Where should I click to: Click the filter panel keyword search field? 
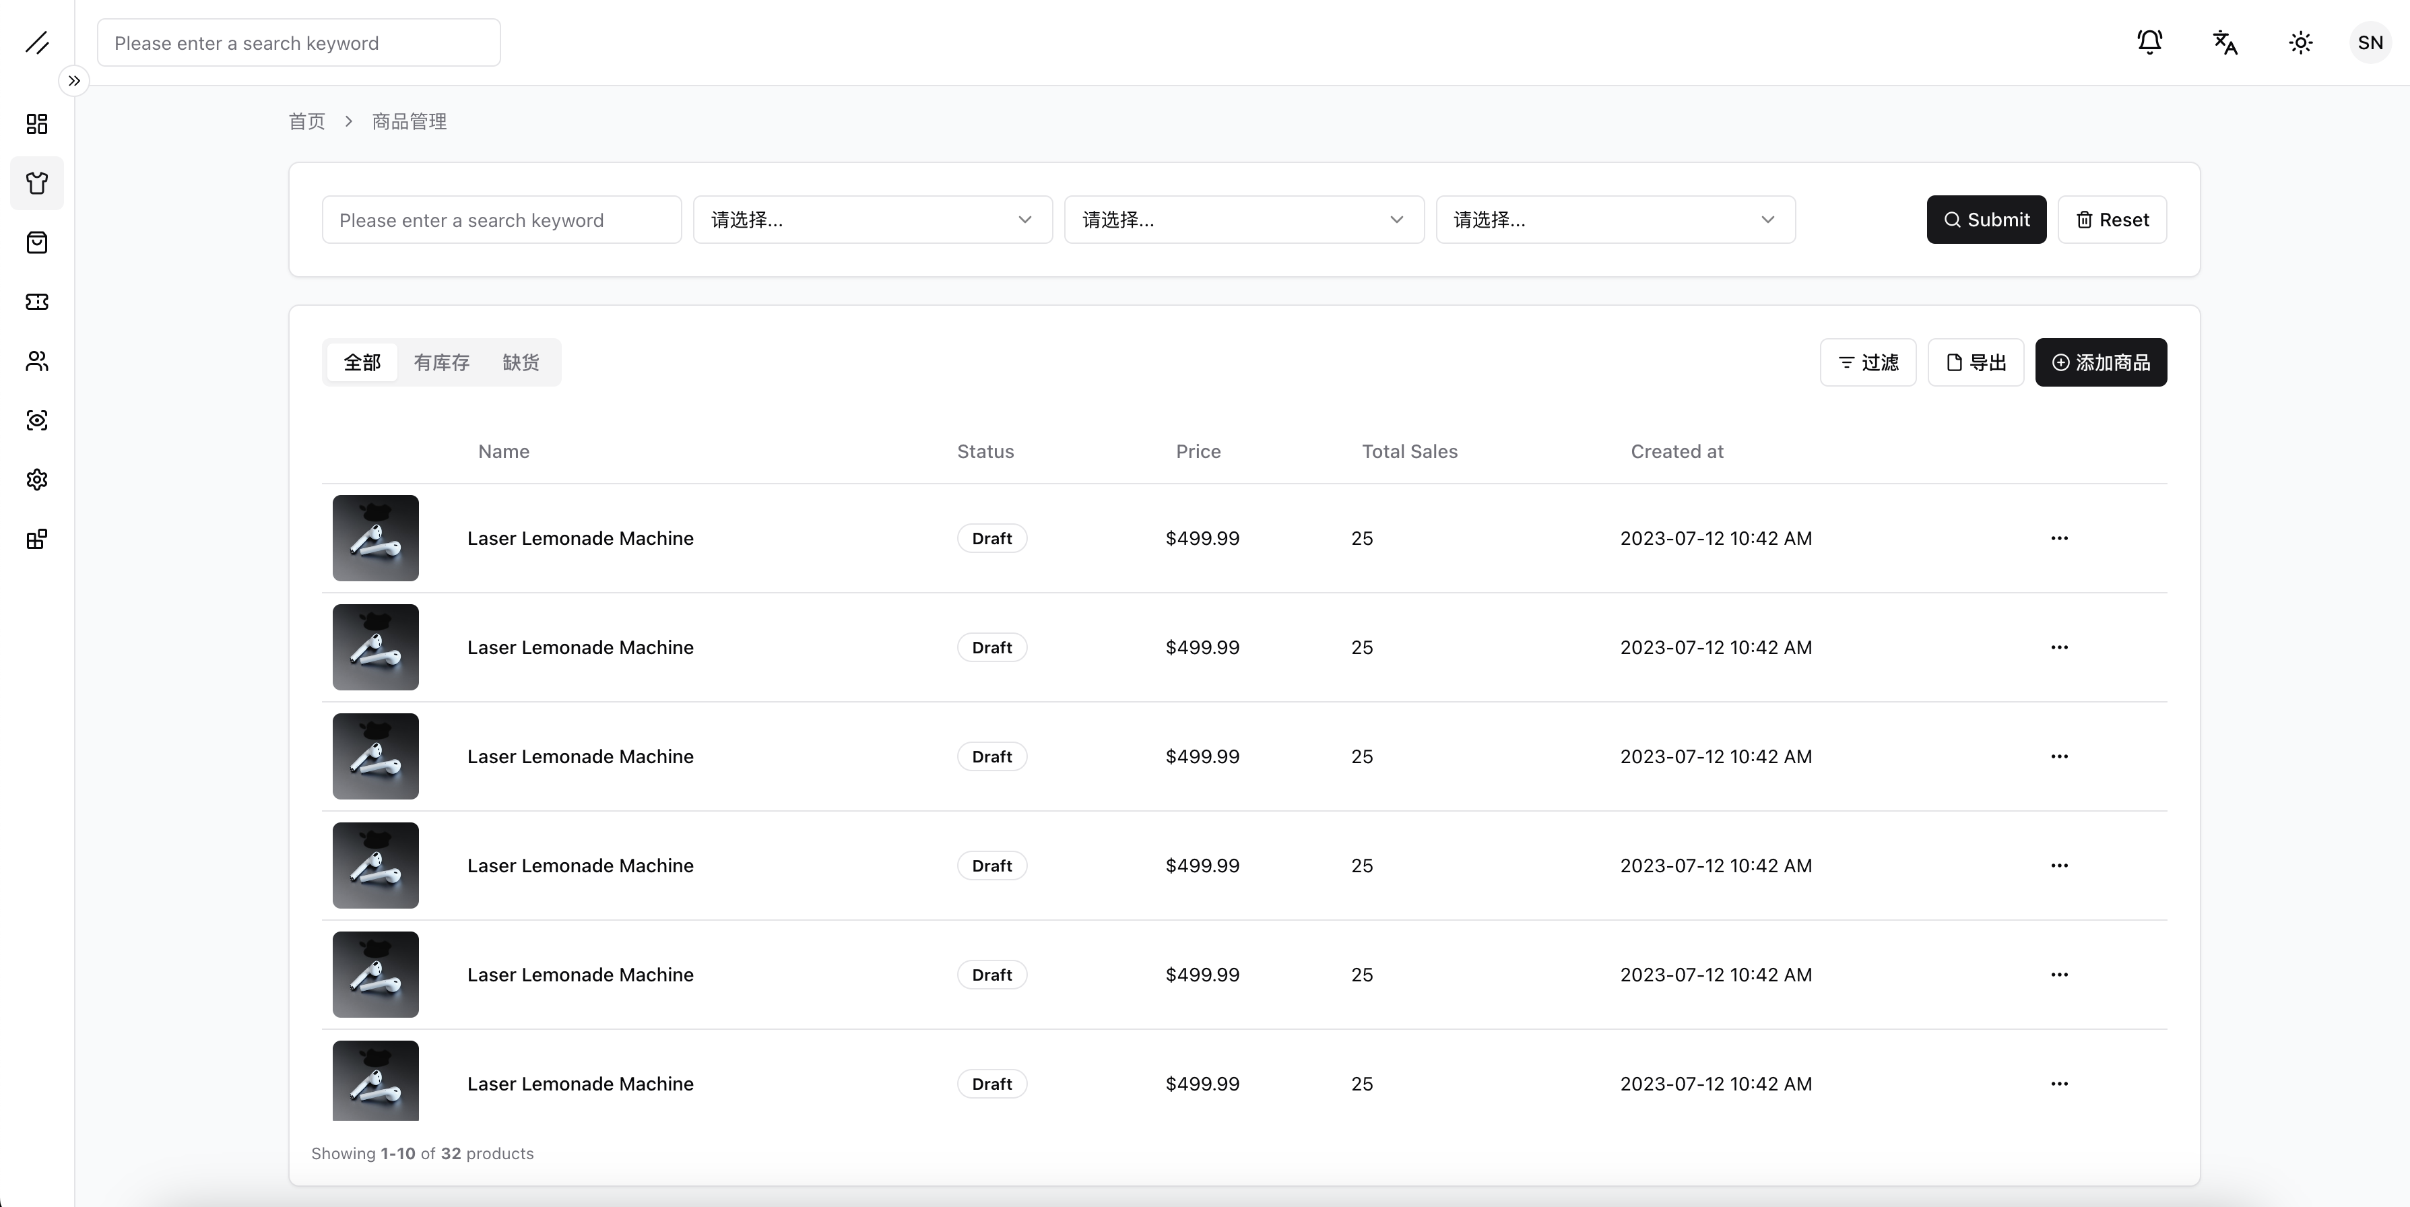pos(501,220)
